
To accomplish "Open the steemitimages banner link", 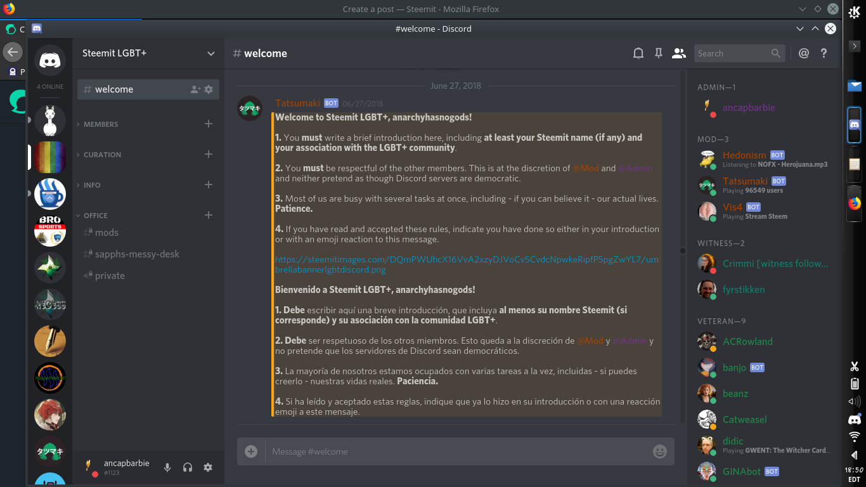I will (x=467, y=264).
